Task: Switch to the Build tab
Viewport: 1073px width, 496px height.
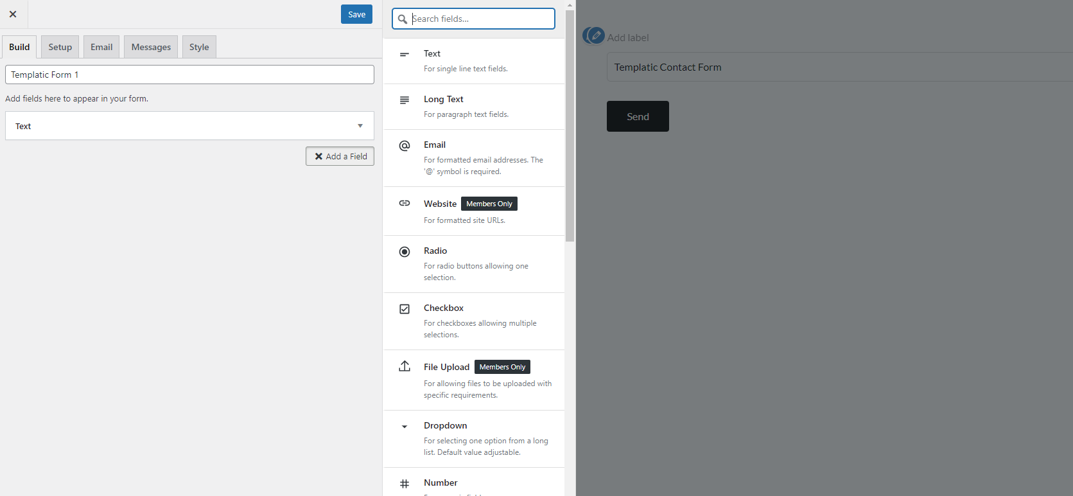Action: pyautogui.click(x=19, y=47)
